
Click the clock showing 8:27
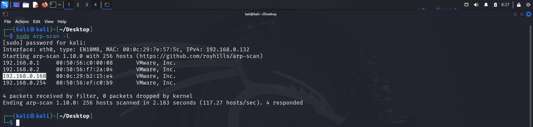coord(505,5)
